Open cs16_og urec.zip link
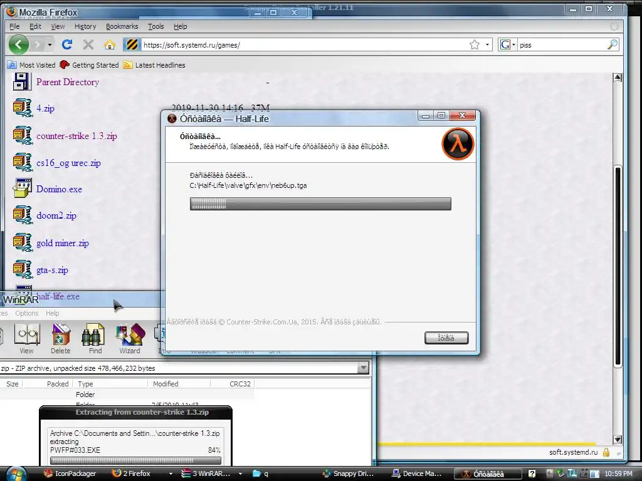 68,163
